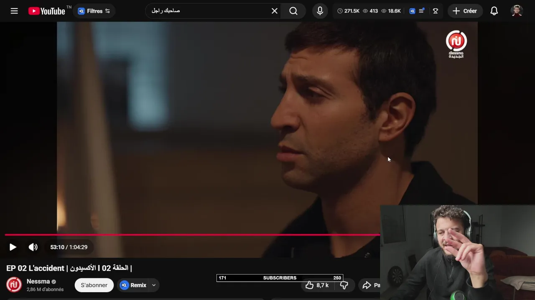The height and width of the screenshot is (300, 535).
Task: Click the 271.5K clock stat
Action: (x=349, y=11)
